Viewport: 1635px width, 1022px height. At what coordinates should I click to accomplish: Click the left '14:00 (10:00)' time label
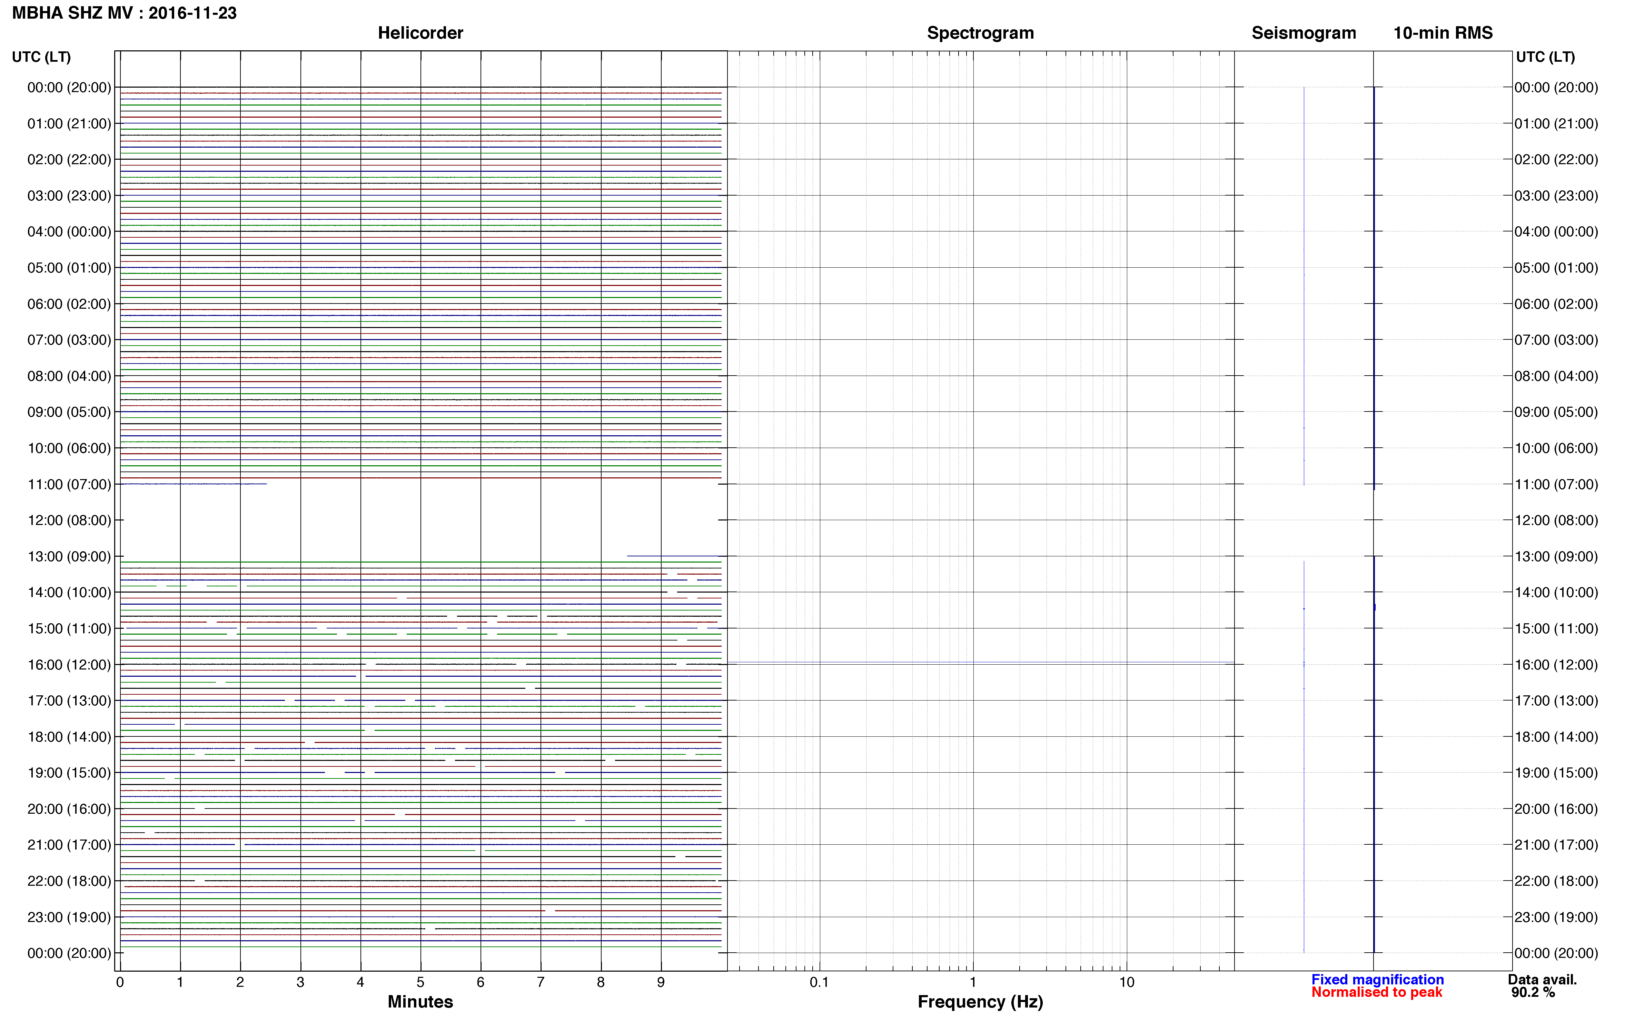click(x=69, y=593)
